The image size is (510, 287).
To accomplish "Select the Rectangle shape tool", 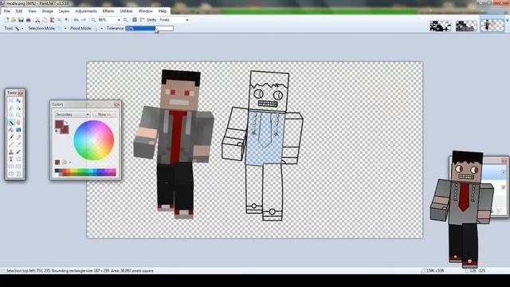I will pos(11,167).
